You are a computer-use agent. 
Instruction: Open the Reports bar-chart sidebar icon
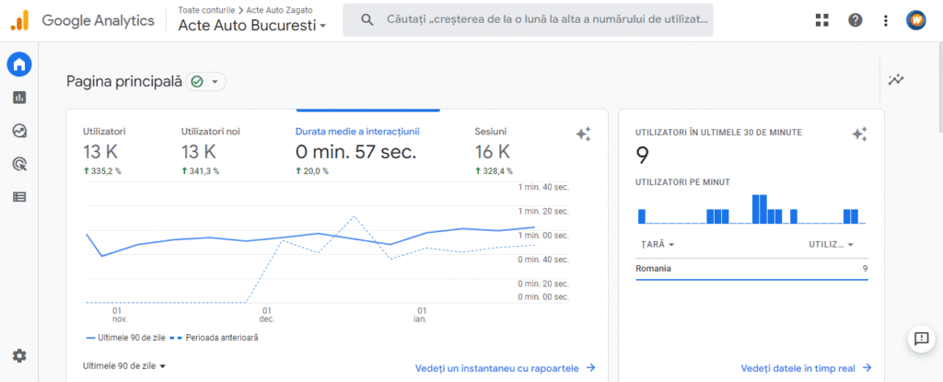coord(19,97)
